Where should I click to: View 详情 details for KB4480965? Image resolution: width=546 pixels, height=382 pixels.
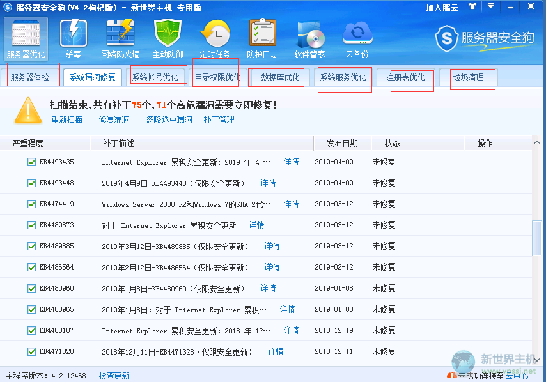pyautogui.click(x=287, y=309)
